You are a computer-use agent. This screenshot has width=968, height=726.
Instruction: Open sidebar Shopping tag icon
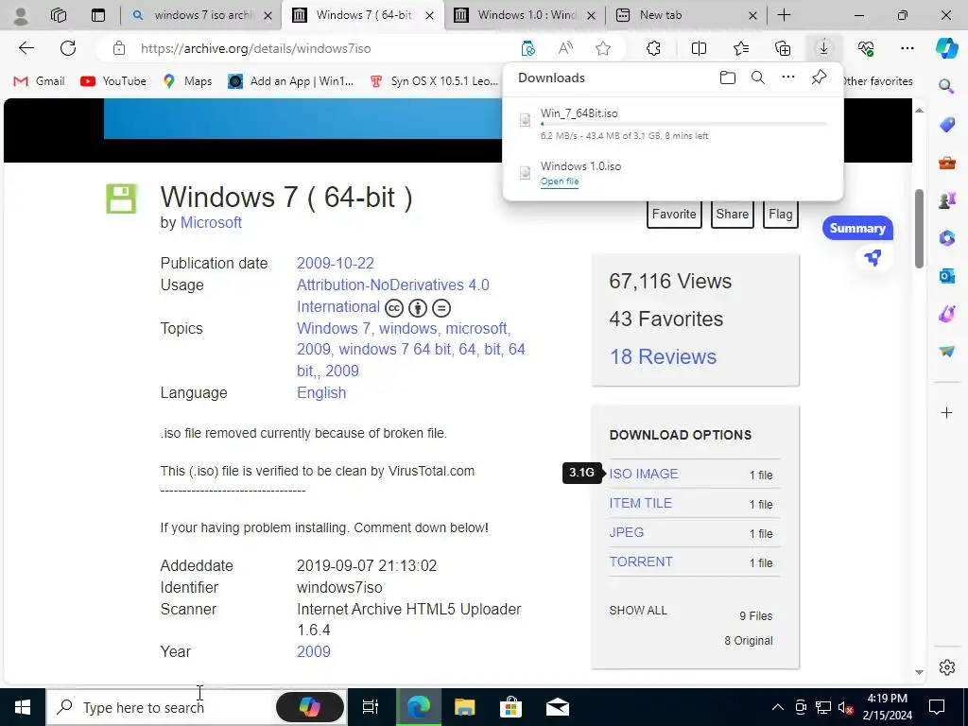tap(946, 125)
